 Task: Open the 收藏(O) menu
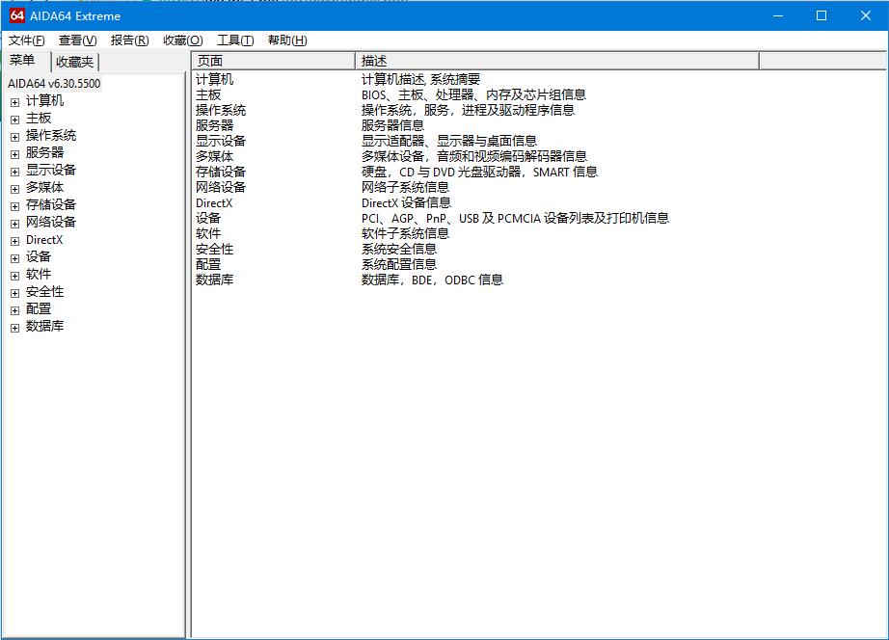click(182, 40)
